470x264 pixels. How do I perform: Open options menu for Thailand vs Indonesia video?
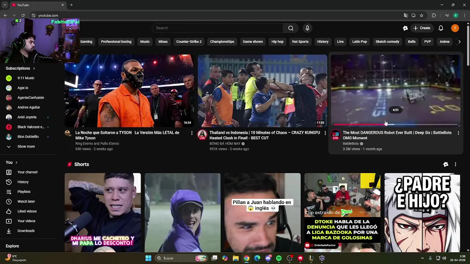(x=325, y=133)
